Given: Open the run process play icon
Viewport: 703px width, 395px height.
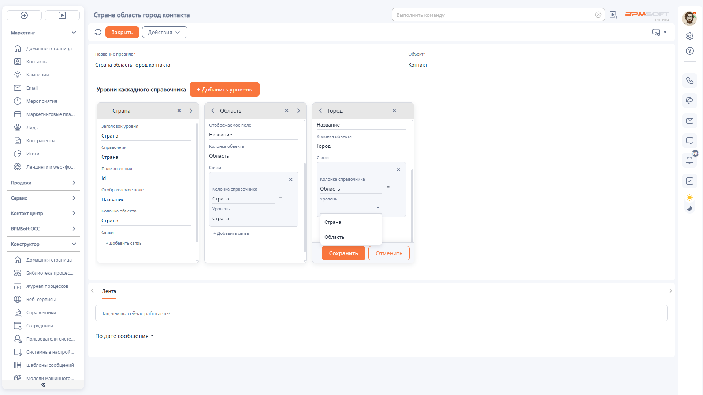Looking at the screenshot, I should (x=62, y=15).
